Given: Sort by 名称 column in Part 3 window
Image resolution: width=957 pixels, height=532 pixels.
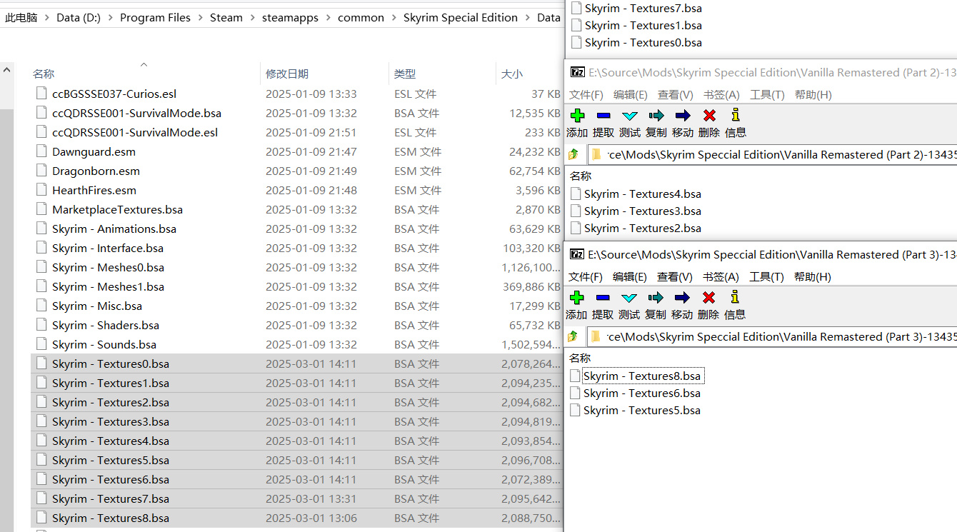Looking at the screenshot, I should (580, 358).
